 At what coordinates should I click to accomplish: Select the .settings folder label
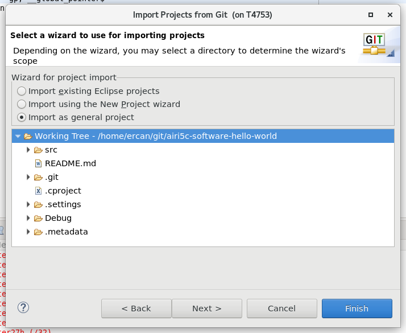[x=63, y=204]
